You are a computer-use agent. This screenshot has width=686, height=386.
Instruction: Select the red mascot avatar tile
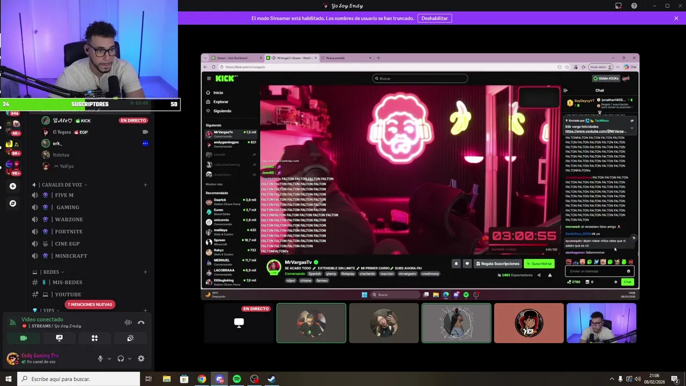529,323
